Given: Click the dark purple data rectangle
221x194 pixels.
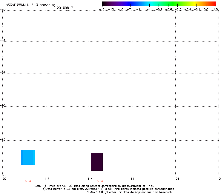Looking at the screenshot, I should (97, 161).
